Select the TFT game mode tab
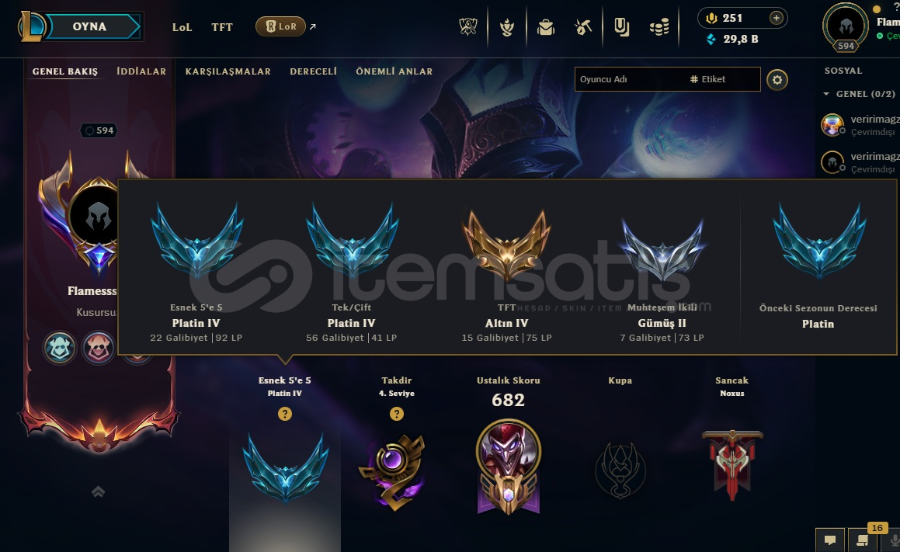The height and width of the screenshot is (552, 900). tap(222, 27)
